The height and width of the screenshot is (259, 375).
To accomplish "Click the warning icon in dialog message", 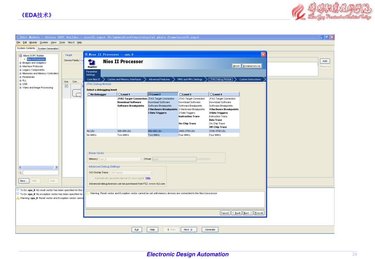I will 88,194.
